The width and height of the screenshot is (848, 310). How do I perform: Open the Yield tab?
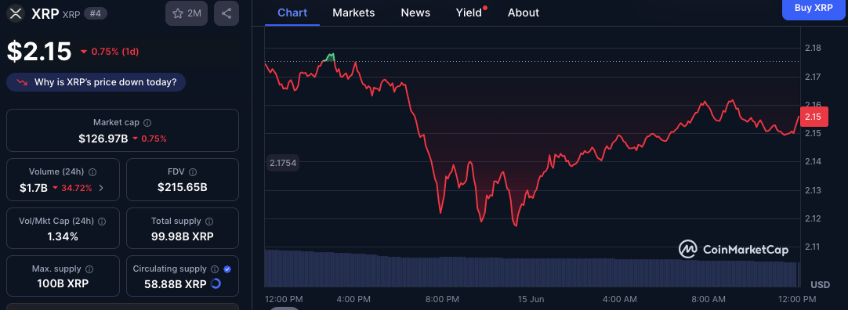pyautogui.click(x=469, y=13)
